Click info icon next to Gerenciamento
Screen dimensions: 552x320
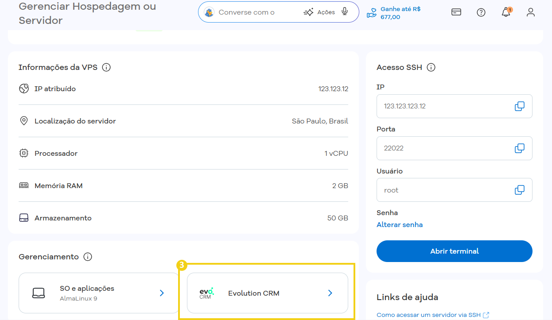(88, 257)
